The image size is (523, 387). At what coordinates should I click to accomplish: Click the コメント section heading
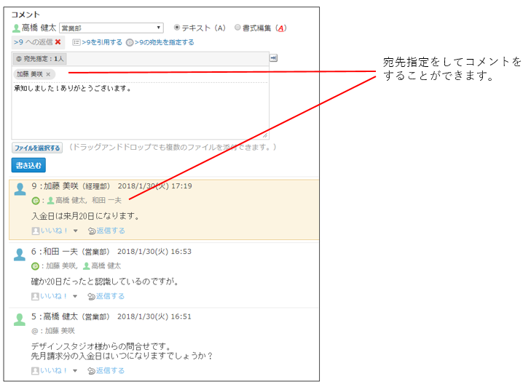25,15
